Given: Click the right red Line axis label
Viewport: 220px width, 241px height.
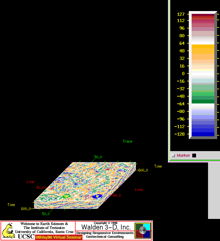Looking at the screenshot, I should [x=139, y=190].
